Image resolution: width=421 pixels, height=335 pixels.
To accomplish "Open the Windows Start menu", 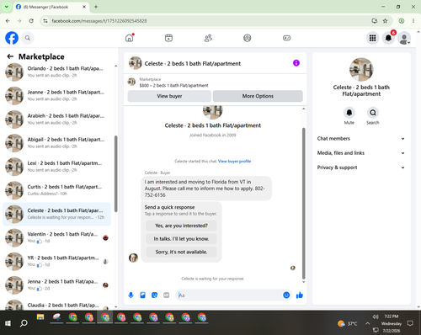I will click(x=8, y=323).
